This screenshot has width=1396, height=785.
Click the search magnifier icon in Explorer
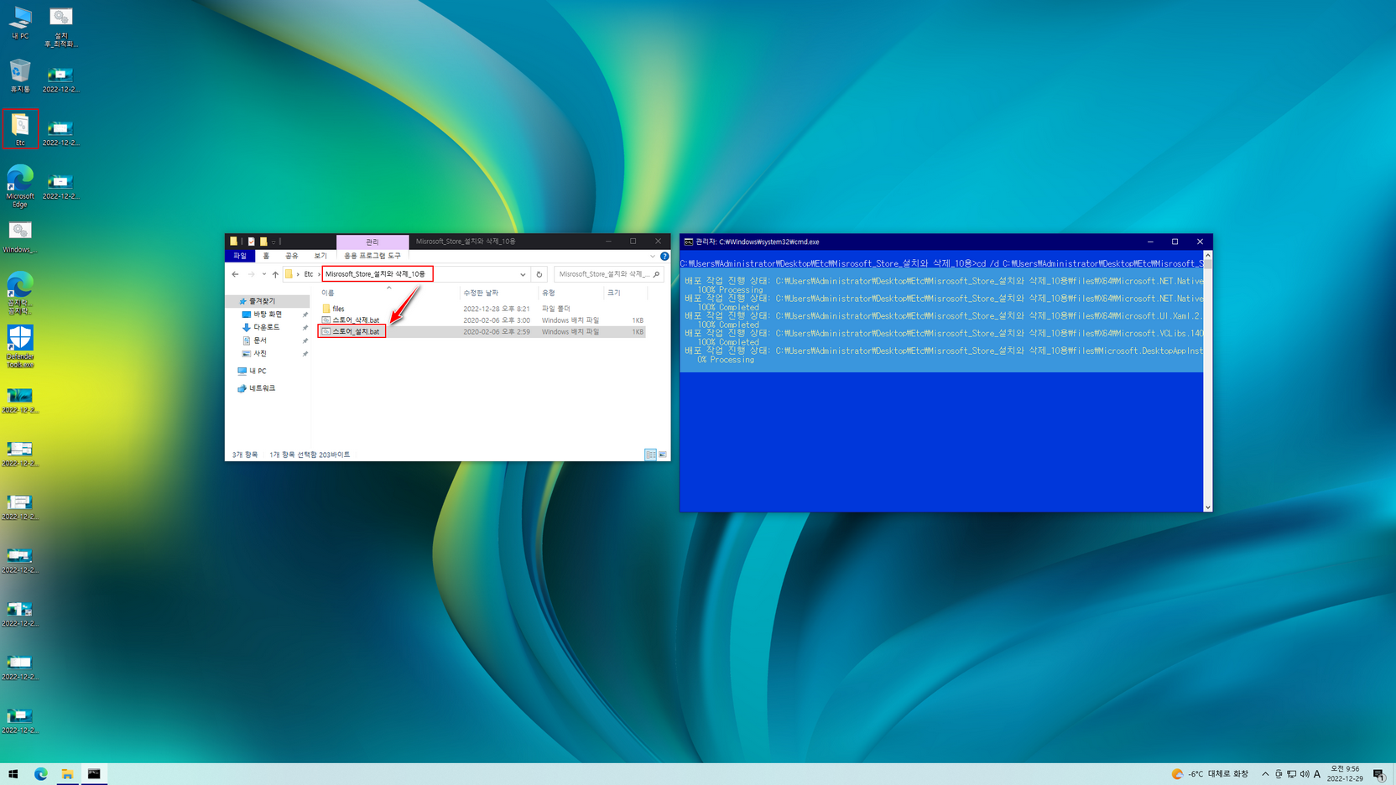[x=656, y=274]
